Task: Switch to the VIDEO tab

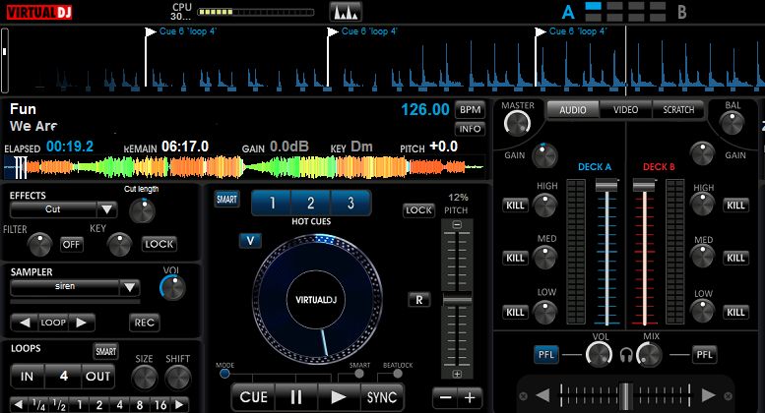Action: [x=625, y=110]
